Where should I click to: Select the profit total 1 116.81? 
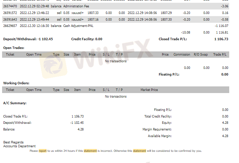(x=222, y=33)
